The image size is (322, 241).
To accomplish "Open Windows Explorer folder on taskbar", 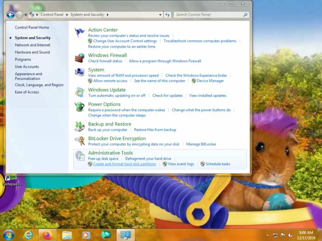I will tap(67, 235).
